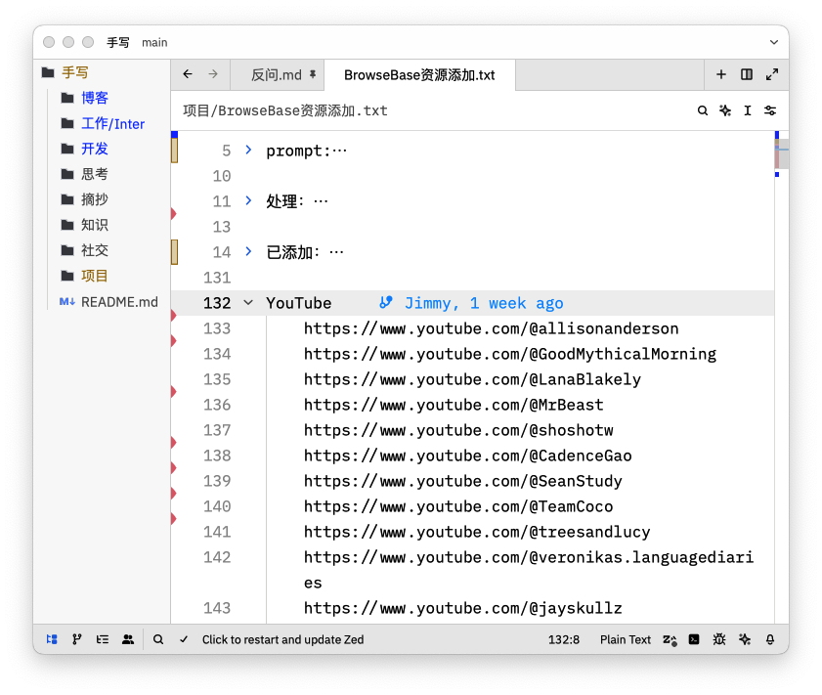Click the @SeanStudy URL on line 139
Screen dimensions: 822x695
pos(463,481)
